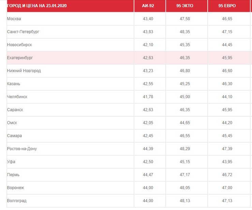Viewport: 252px width, 210px height.
Task: Click Нижний Новгород АИ-92 price 43,23
Action: click(148, 71)
